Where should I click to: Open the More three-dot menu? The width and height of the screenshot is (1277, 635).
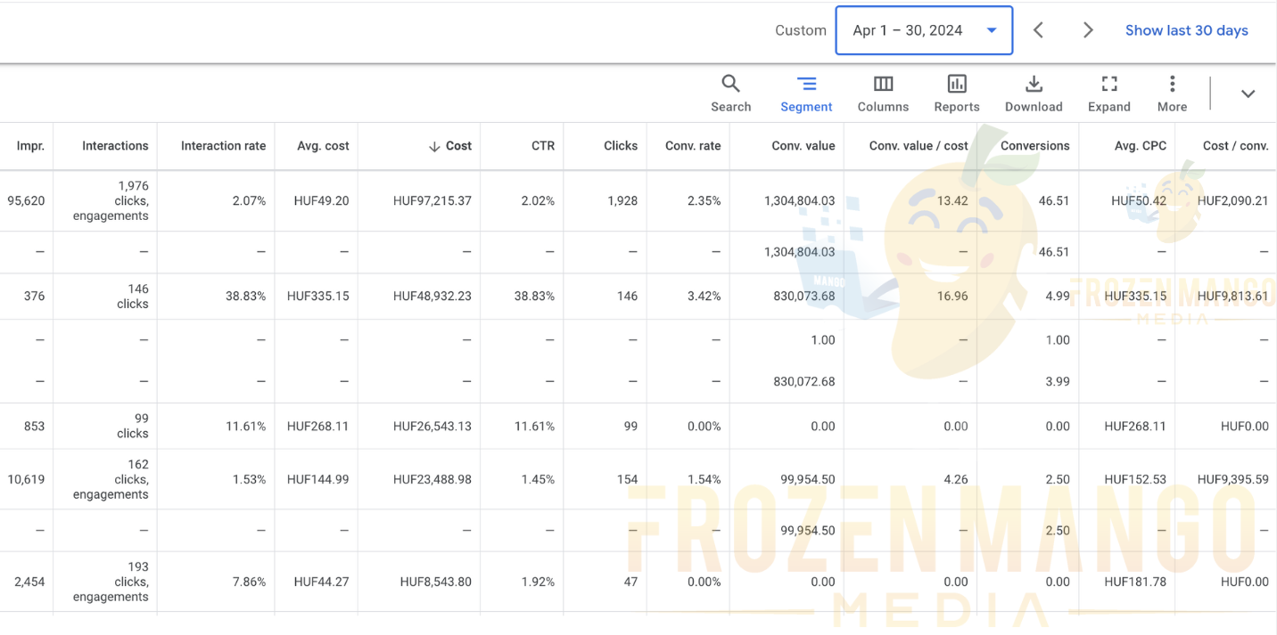click(1172, 85)
